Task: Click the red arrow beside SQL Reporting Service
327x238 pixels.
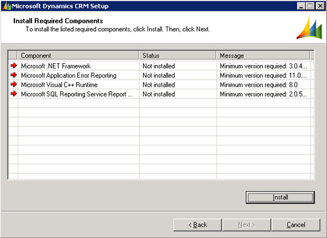Action: [14, 94]
